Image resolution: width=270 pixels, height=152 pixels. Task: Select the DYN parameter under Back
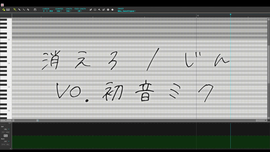(3, 144)
